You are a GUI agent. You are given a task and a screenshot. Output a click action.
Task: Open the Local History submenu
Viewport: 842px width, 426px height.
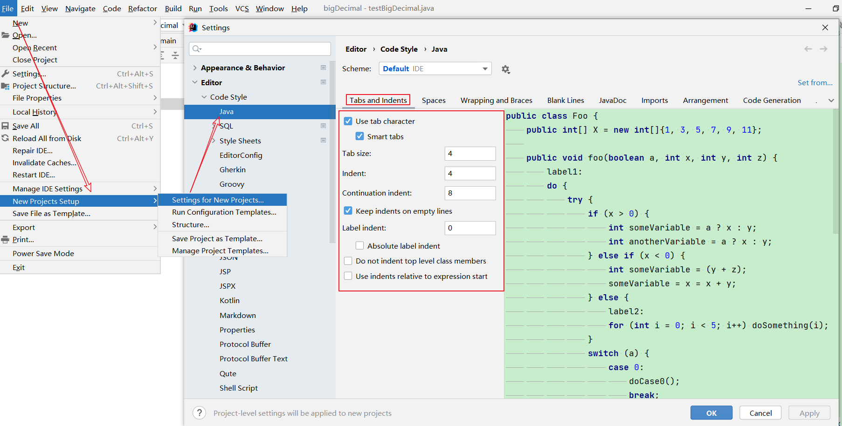(x=80, y=112)
